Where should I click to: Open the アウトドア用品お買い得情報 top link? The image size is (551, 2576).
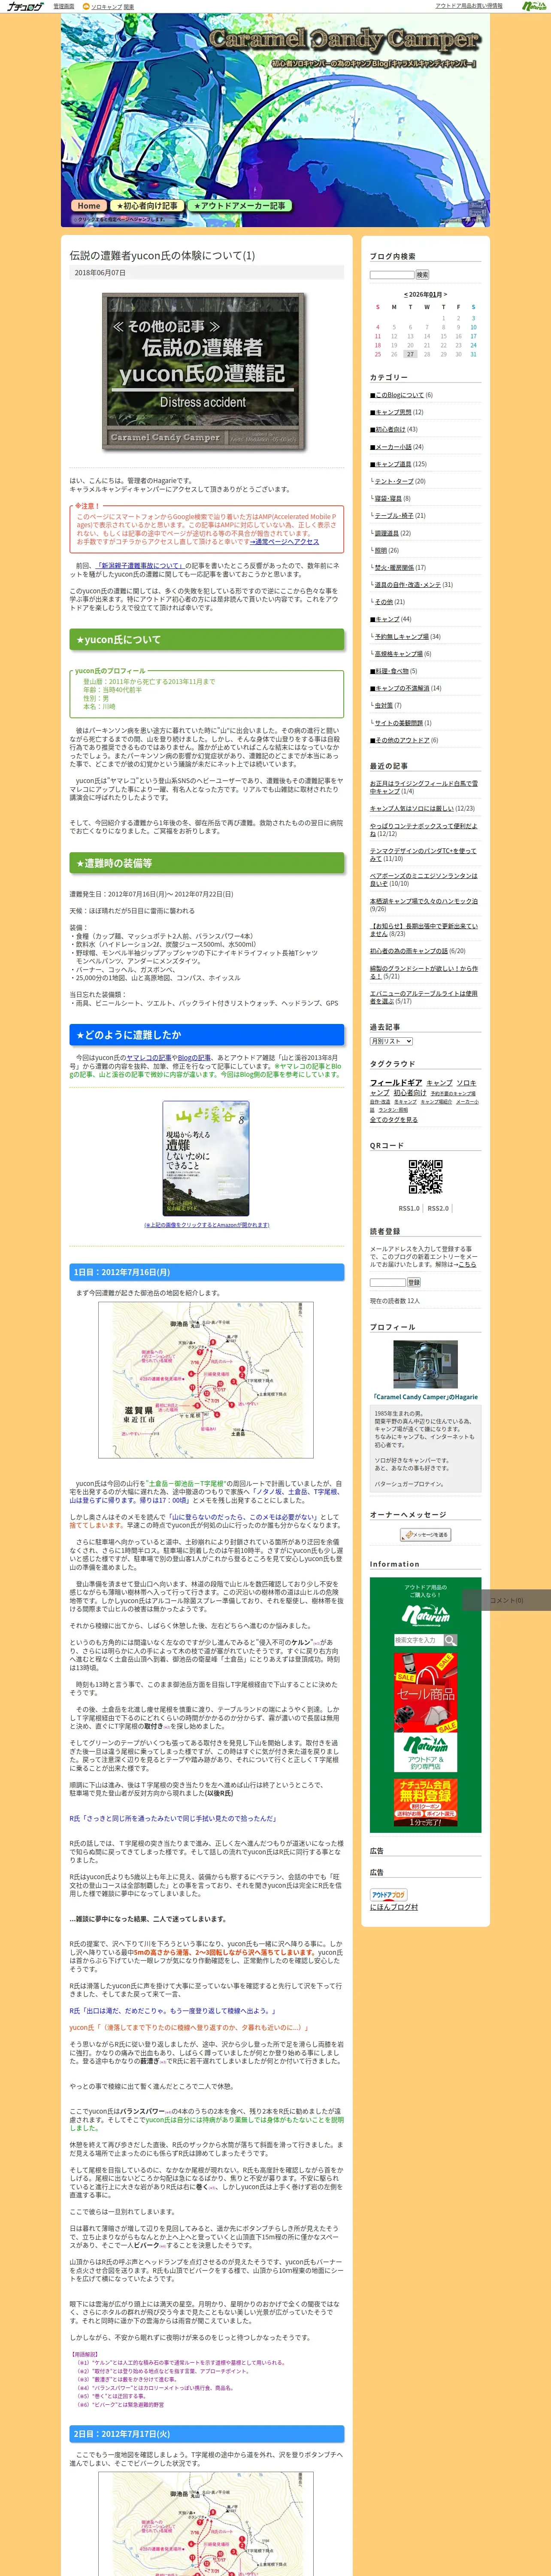point(469,6)
